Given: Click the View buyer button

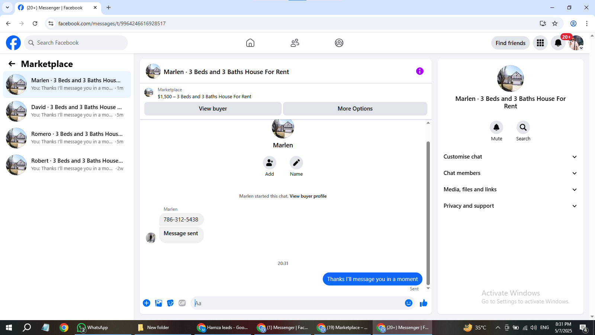Looking at the screenshot, I should click(x=213, y=109).
